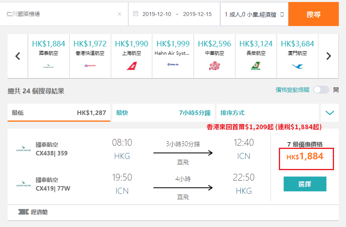Click the 7 最優惠價格 label
346x227 pixels.
coord(305,145)
